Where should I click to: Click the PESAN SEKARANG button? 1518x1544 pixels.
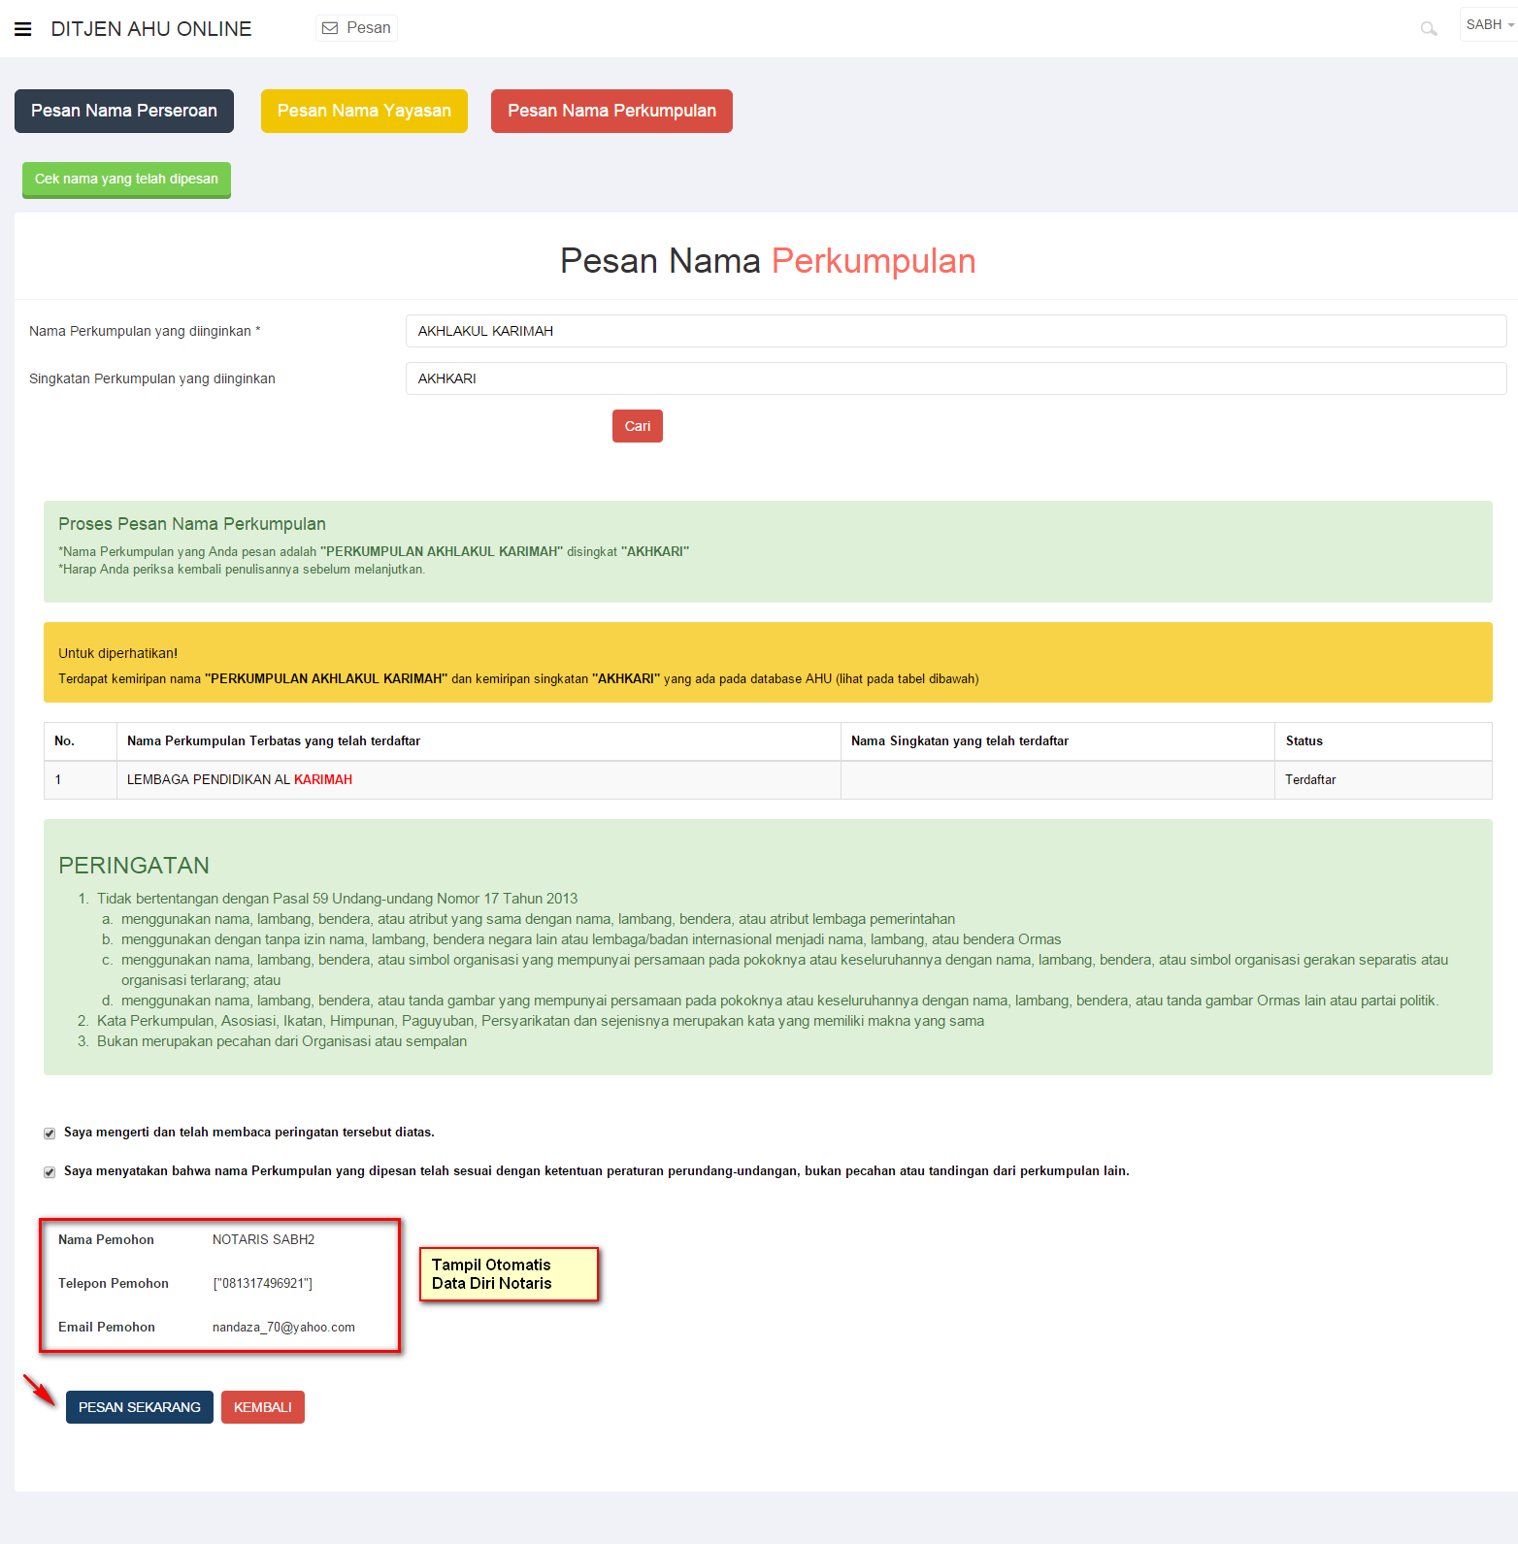click(140, 1407)
